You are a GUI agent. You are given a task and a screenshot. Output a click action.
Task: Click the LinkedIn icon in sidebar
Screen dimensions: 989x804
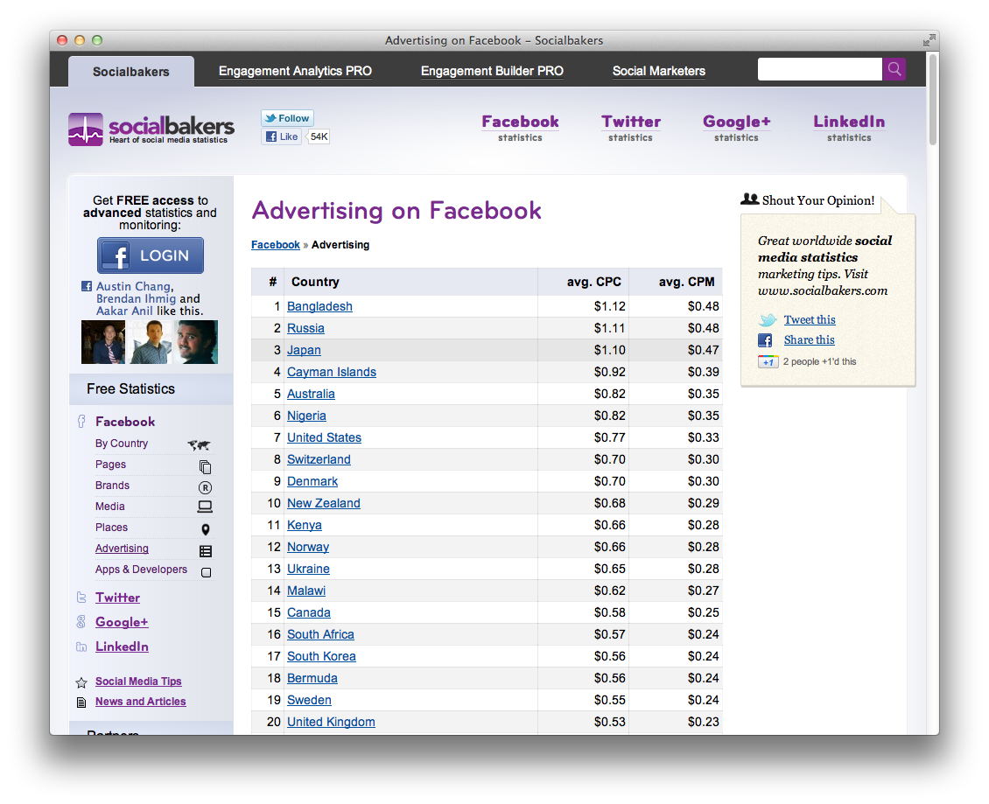click(x=81, y=647)
